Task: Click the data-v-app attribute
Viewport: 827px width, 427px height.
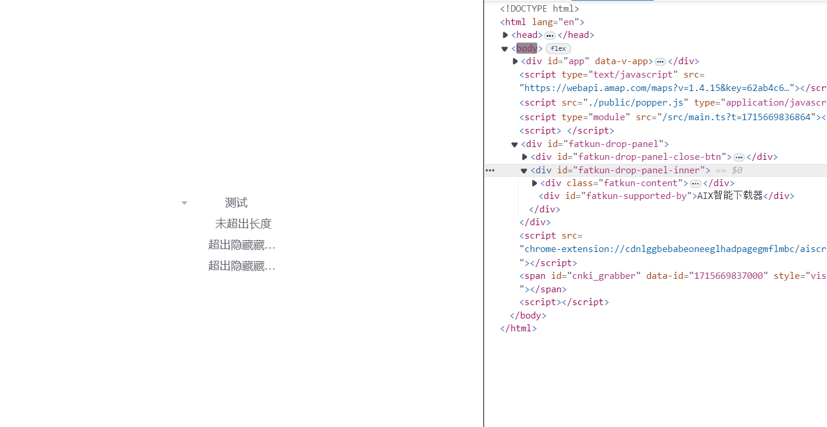Action: 621,61
